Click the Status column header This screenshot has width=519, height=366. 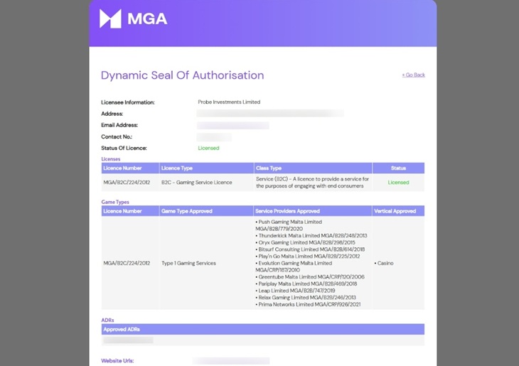click(x=398, y=168)
